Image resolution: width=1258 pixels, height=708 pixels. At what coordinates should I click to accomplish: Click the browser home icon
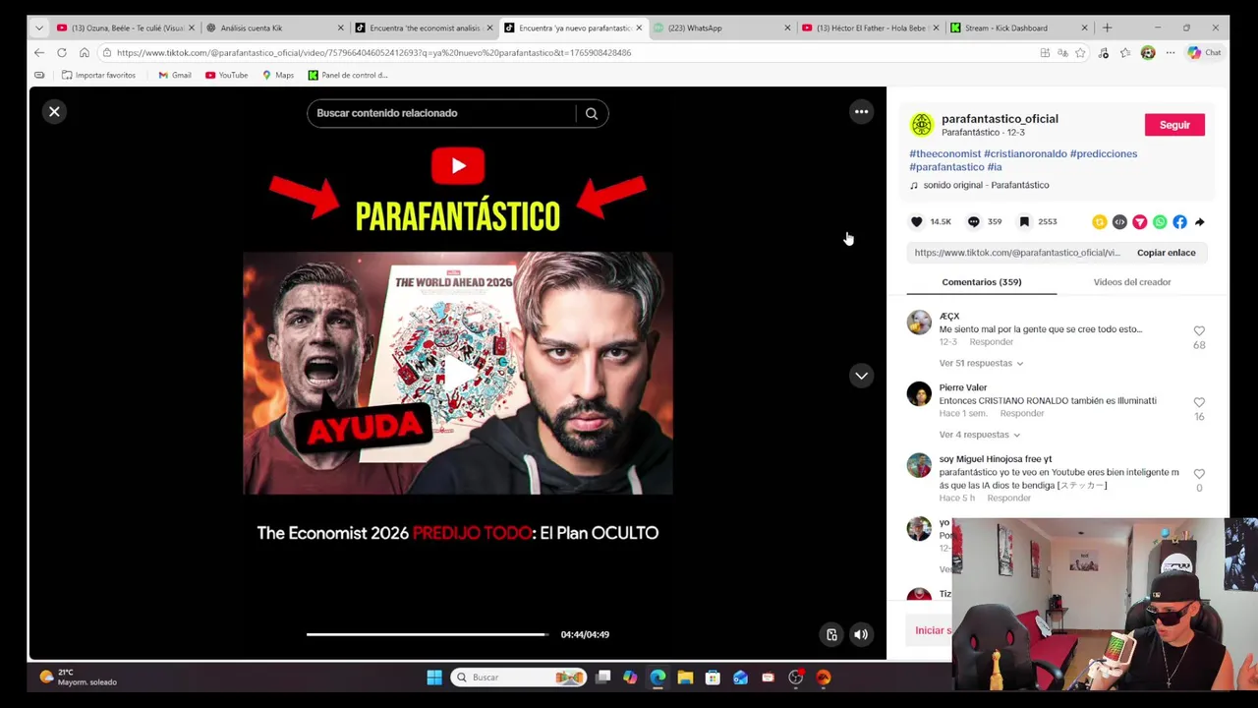tap(85, 53)
